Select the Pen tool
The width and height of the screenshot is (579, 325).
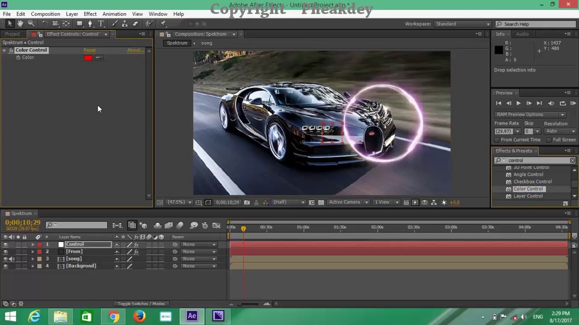pos(90,23)
